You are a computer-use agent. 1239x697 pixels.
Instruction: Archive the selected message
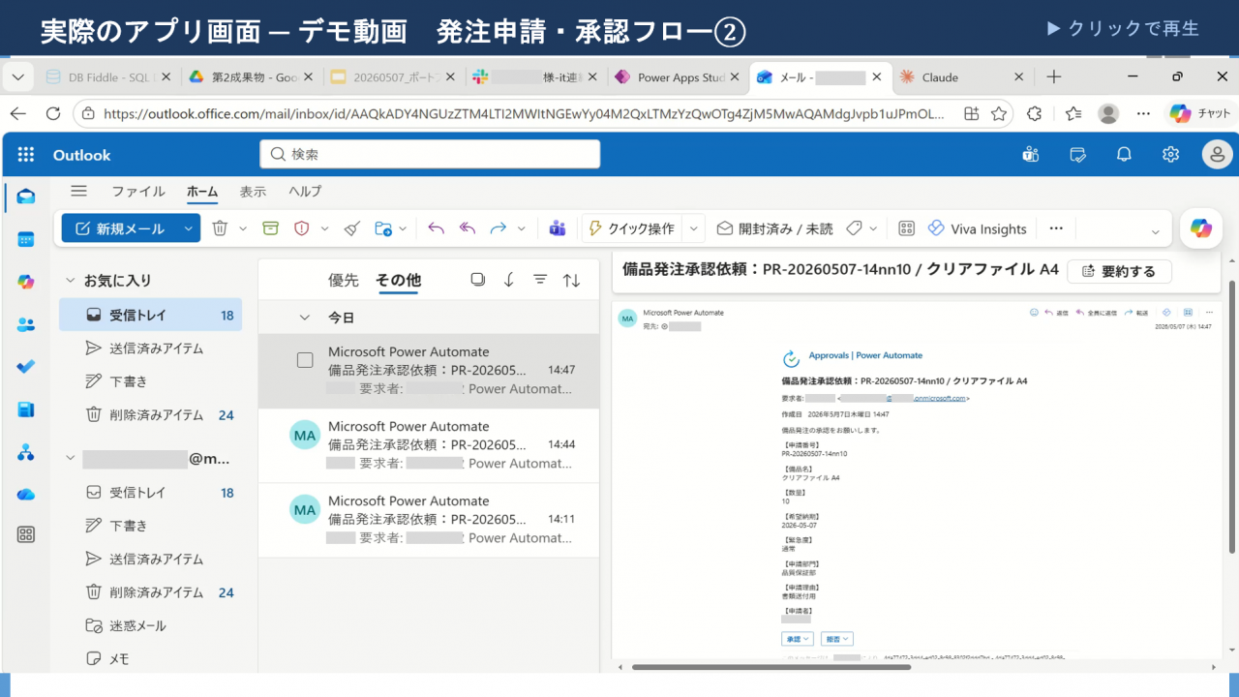coord(271,228)
